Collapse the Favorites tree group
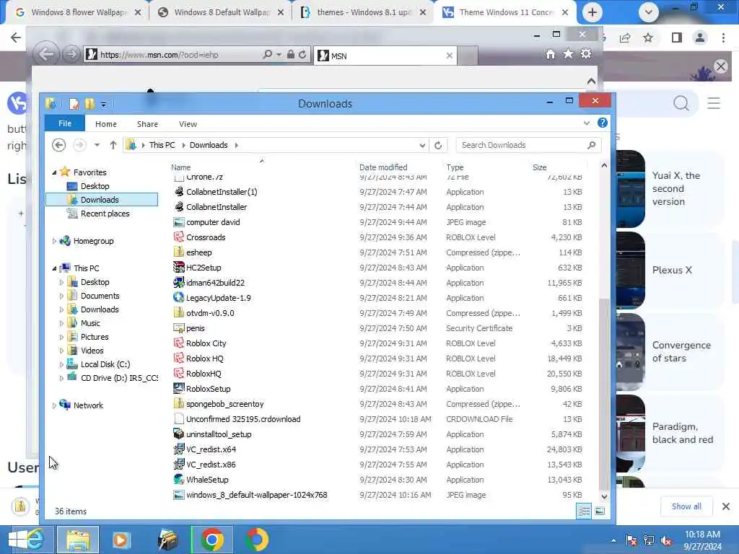 [x=54, y=172]
